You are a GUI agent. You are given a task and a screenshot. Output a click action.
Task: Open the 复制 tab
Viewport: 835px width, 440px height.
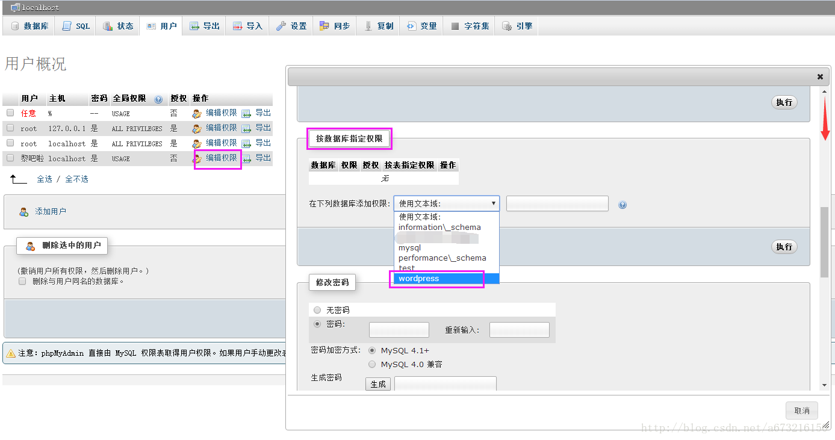point(378,26)
